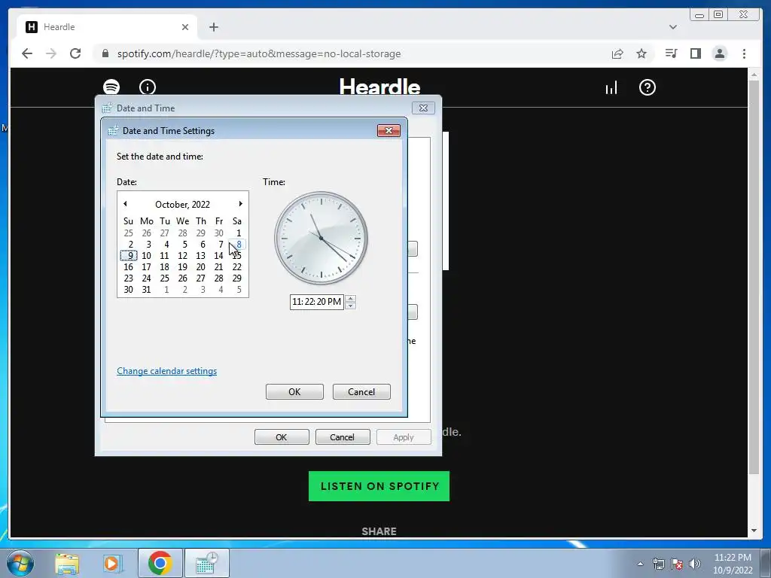Show Heardle stats bar chart icon

(611, 88)
